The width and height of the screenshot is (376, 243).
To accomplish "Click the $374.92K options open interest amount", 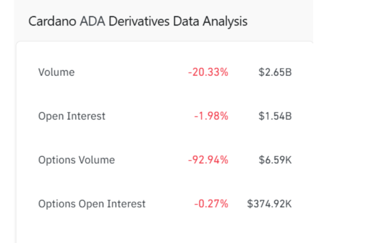I will point(269,204).
